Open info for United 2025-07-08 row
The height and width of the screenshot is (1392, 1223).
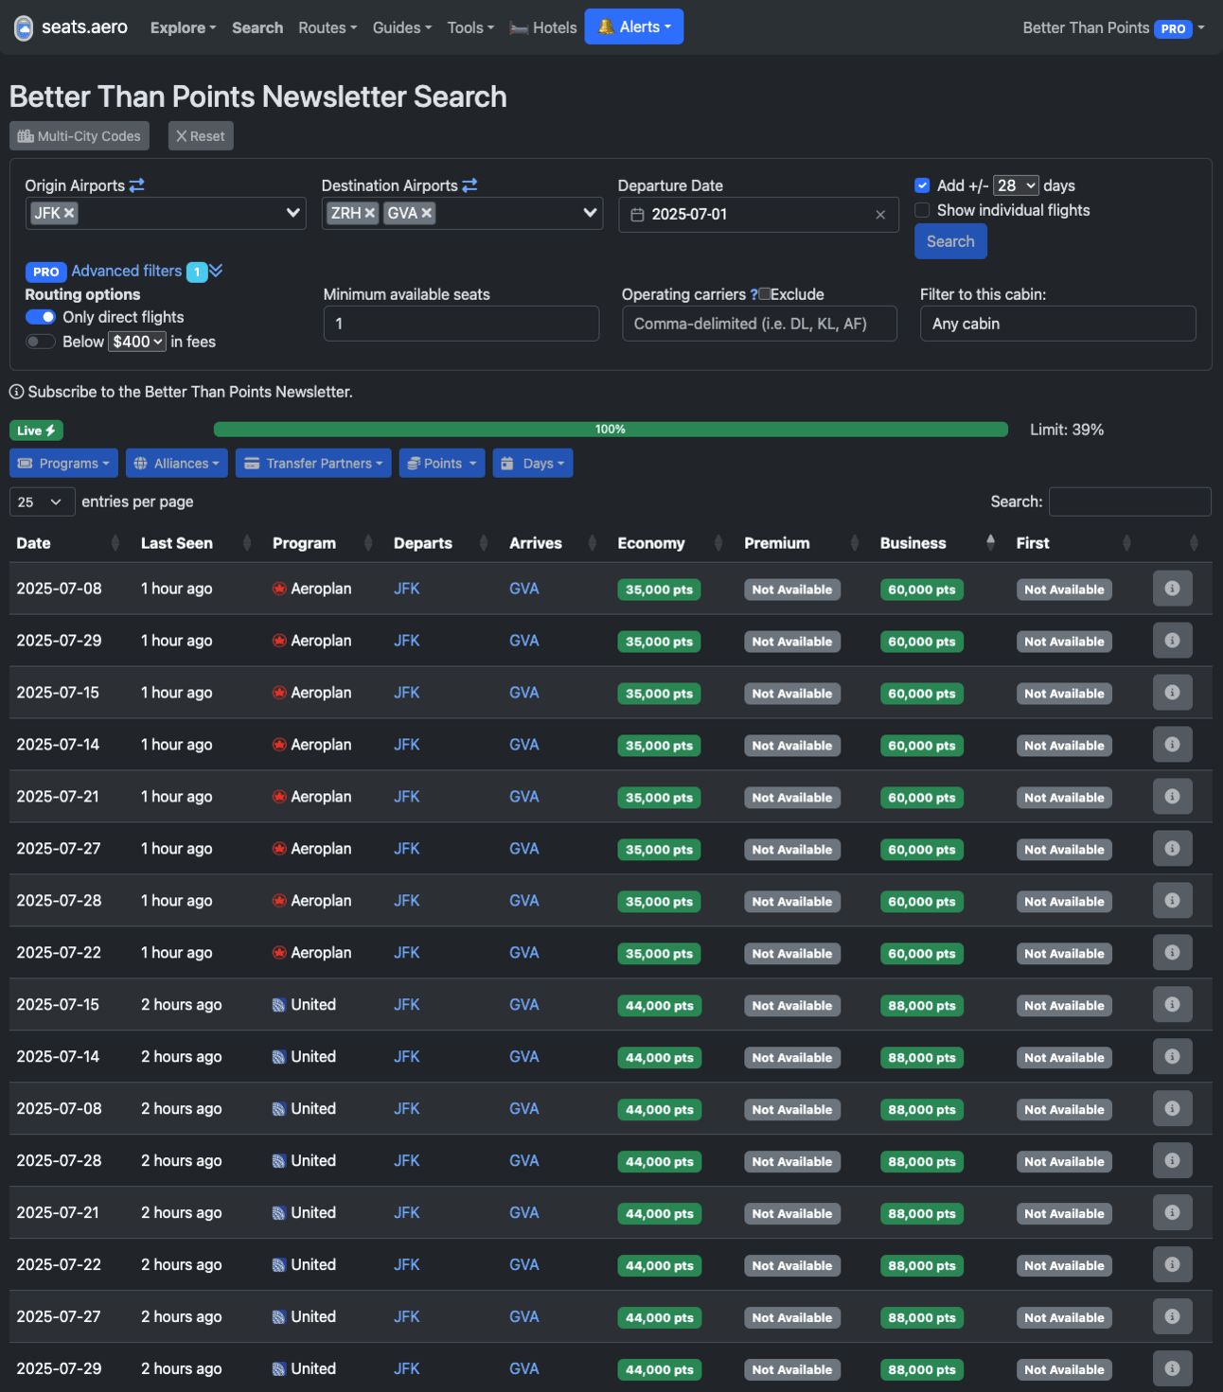tap(1172, 1109)
